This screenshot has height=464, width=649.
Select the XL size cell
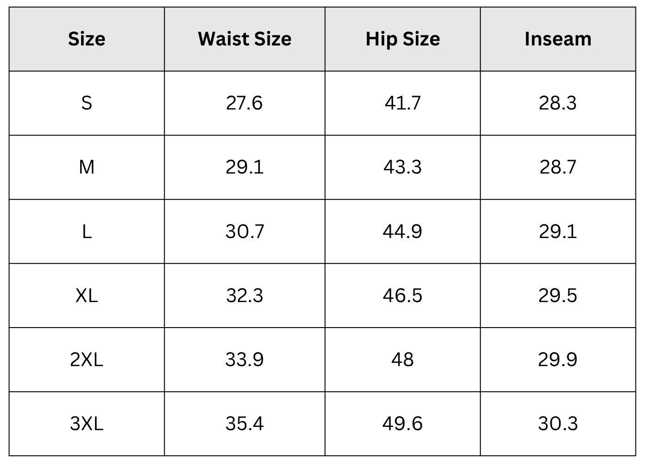[87, 295]
